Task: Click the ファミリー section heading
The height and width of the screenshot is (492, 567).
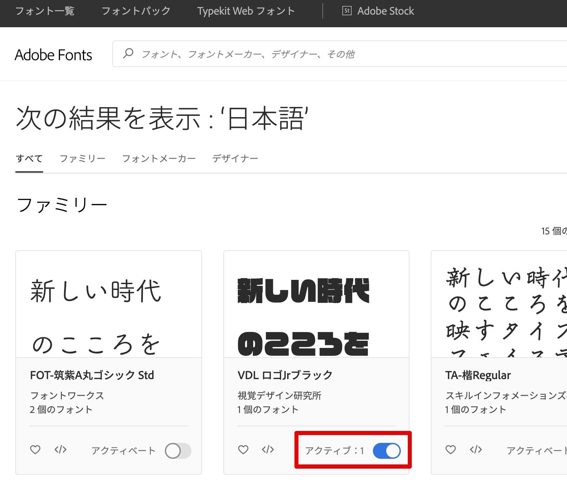Action: coord(62,205)
